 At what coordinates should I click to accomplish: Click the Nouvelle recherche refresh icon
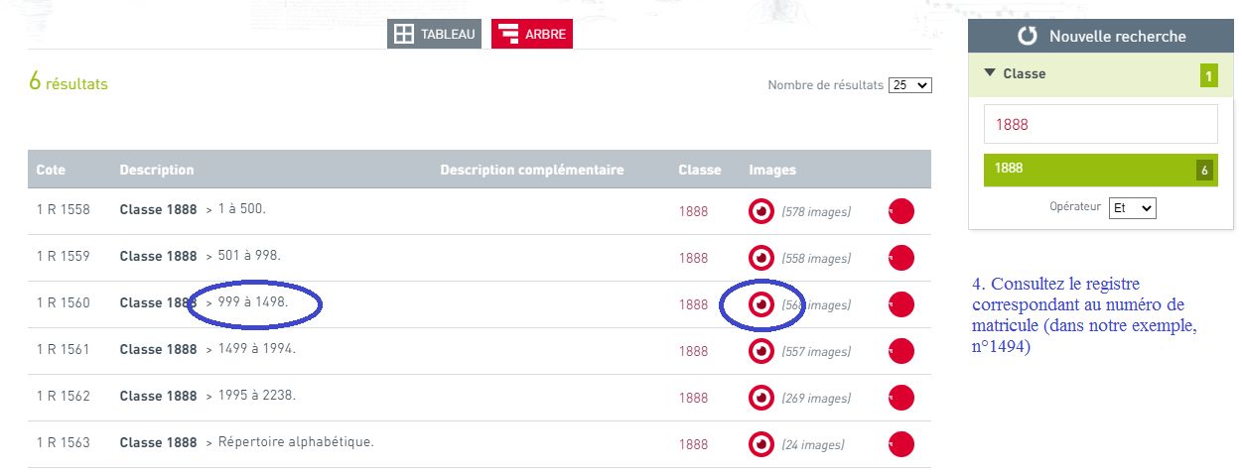coord(1029,37)
